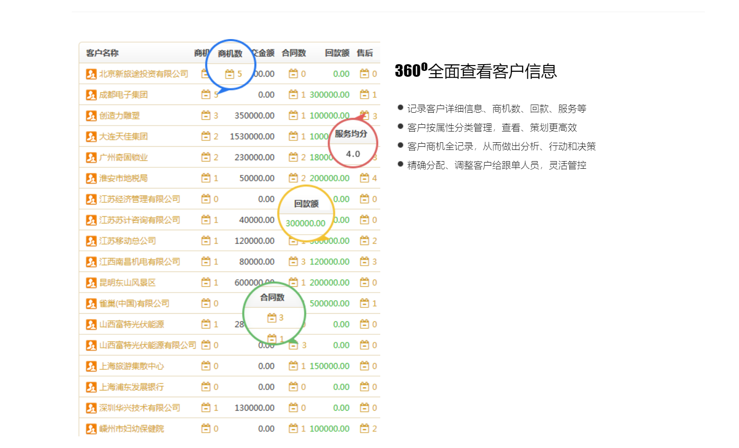Click the calendar icon in blue 商机数 callout
Viewport: 739px width, 448px height.
coord(229,74)
